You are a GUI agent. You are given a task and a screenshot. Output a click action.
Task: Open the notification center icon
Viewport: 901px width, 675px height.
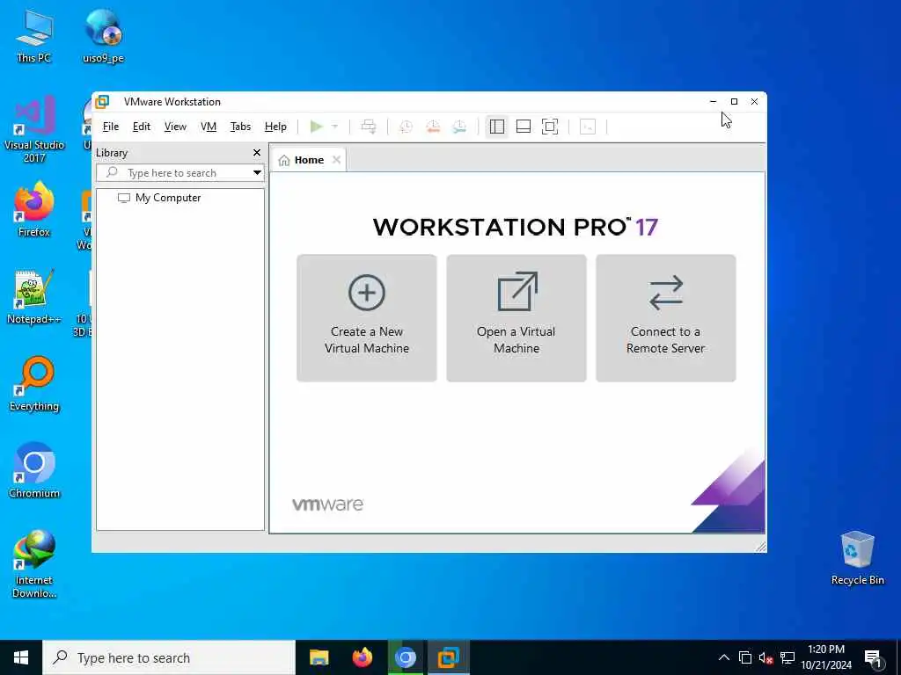pyautogui.click(x=873, y=658)
